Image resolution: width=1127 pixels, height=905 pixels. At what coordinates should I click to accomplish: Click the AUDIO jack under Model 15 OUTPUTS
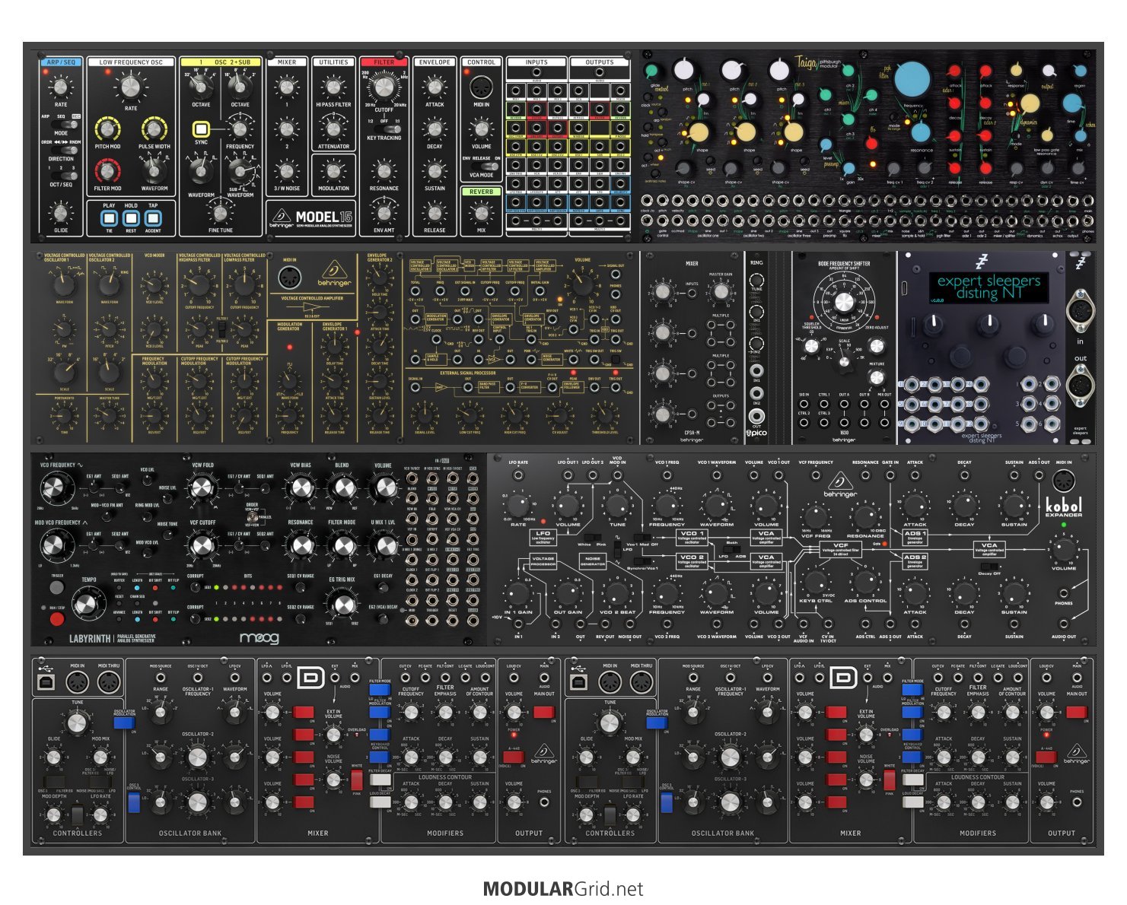click(600, 72)
